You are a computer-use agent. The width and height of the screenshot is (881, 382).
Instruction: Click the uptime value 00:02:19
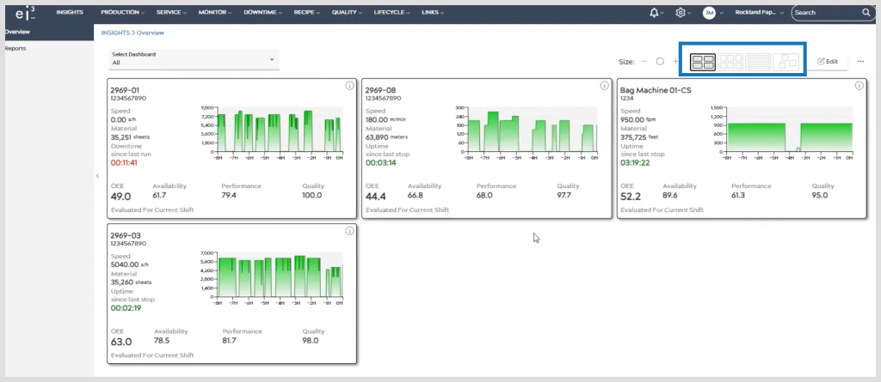coord(126,308)
